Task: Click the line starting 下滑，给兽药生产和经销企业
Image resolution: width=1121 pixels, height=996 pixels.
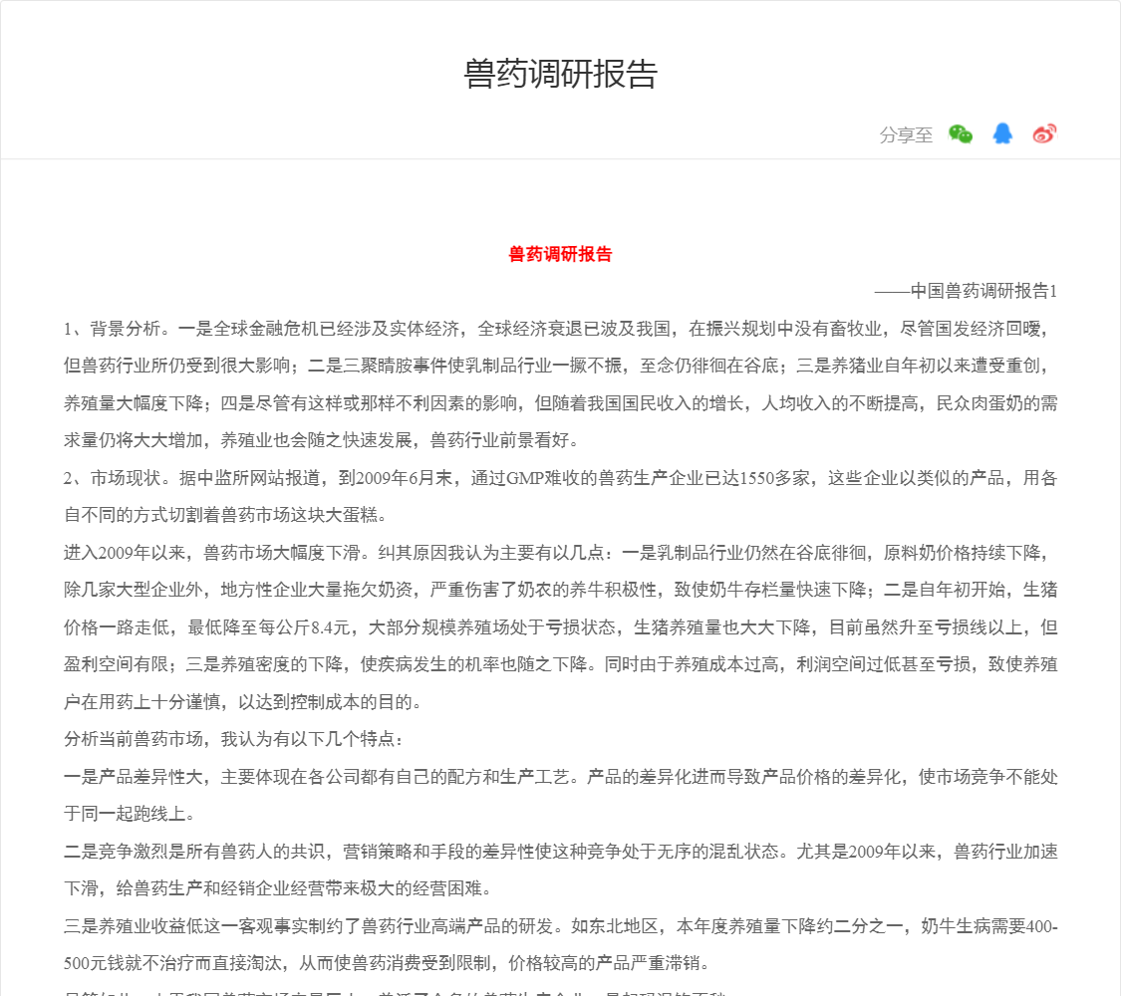Action: (279, 888)
